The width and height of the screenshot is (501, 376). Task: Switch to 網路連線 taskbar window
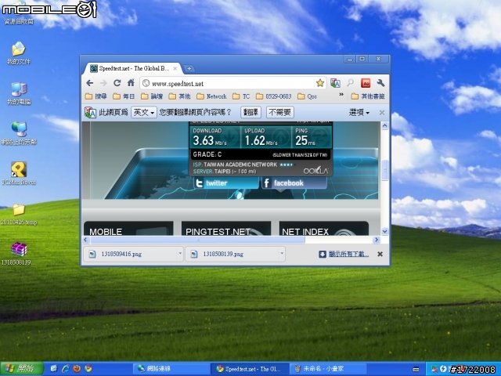[171, 369]
